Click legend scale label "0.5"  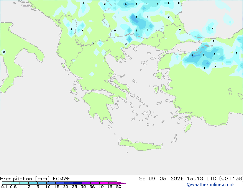[13, 186]
